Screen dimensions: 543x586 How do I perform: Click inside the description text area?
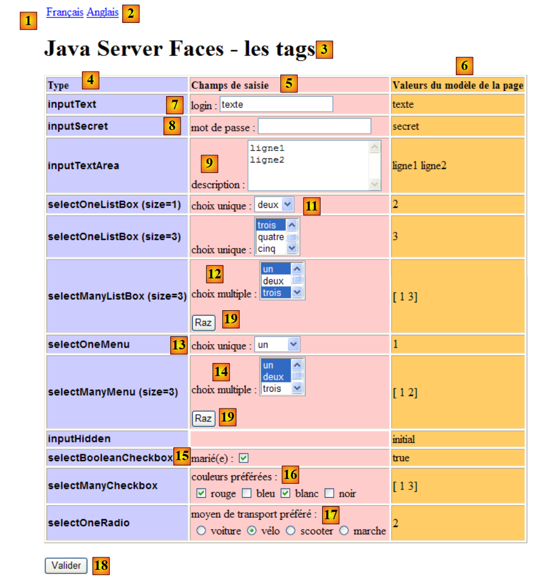tap(308, 165)
